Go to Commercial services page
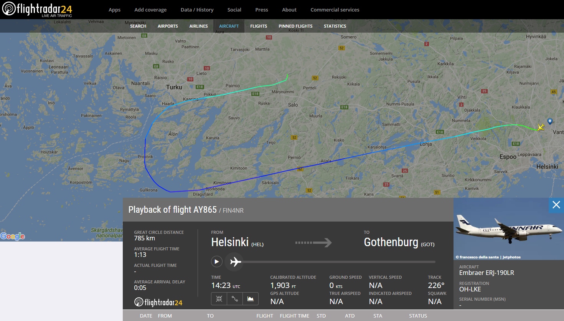 335,10
